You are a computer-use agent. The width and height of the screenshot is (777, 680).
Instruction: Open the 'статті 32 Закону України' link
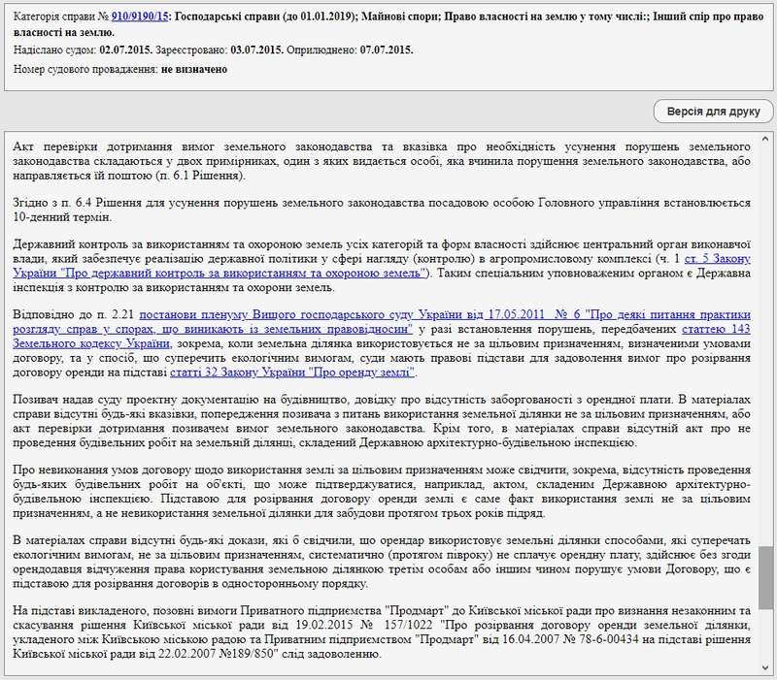click(x=292, y=372)
